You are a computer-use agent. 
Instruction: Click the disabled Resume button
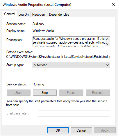[x=98, y=93]
